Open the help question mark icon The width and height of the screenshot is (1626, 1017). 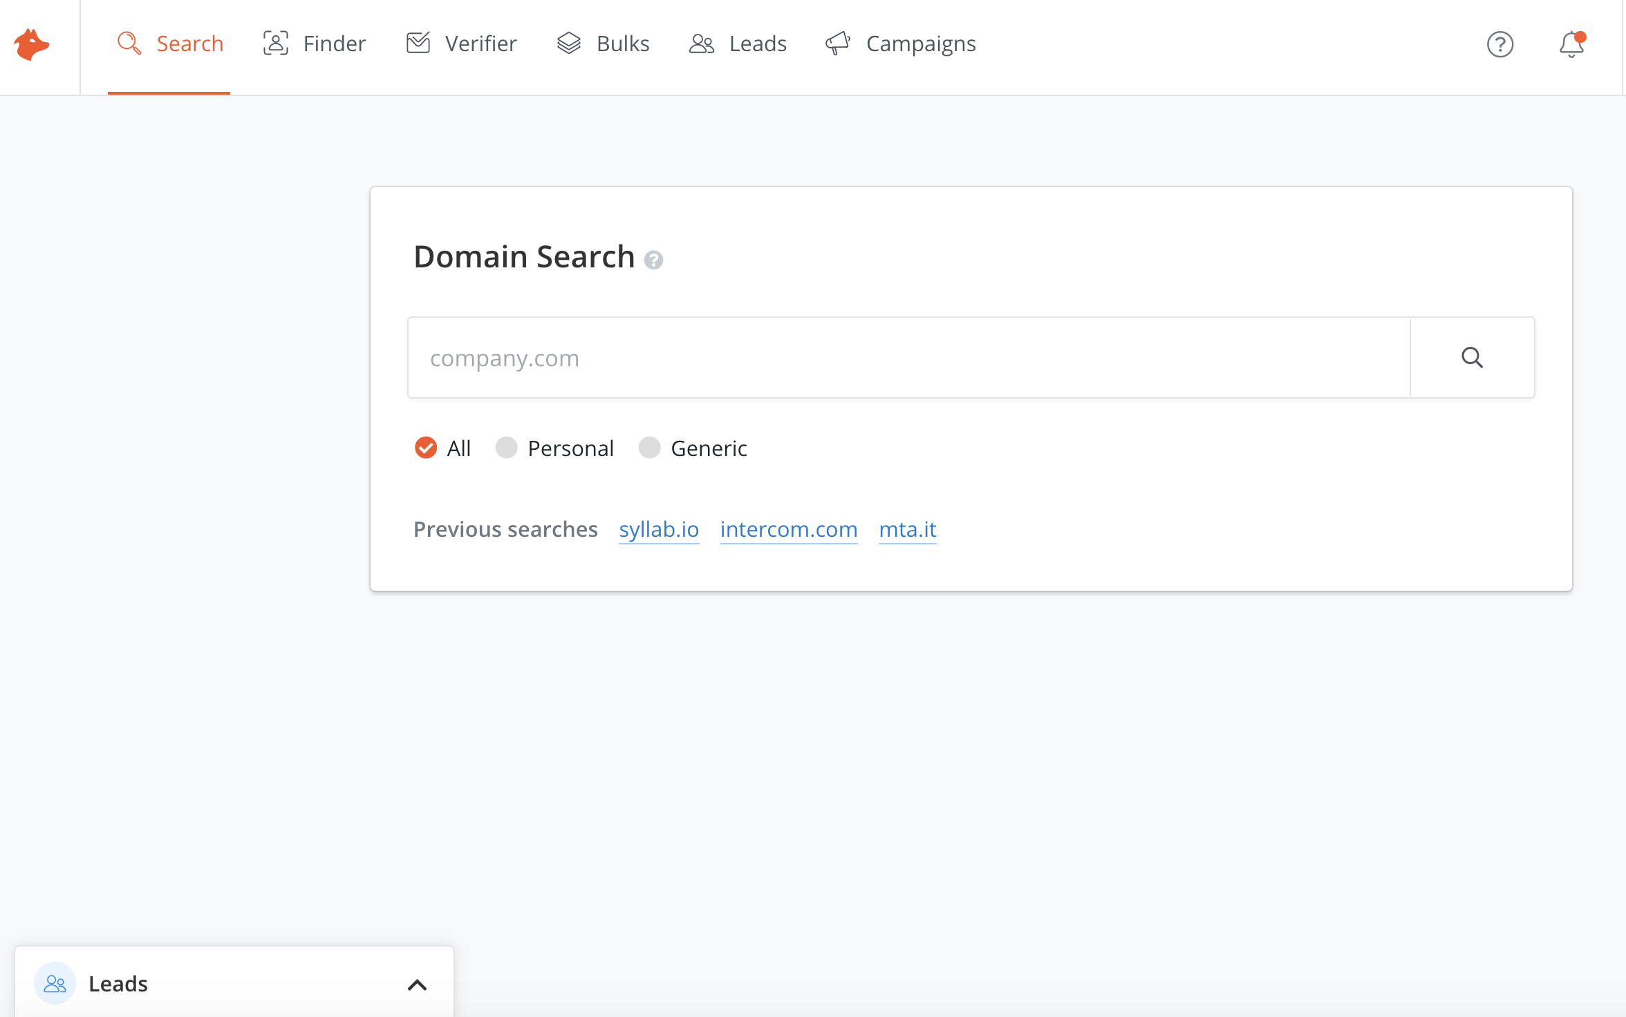[1499, 45]
